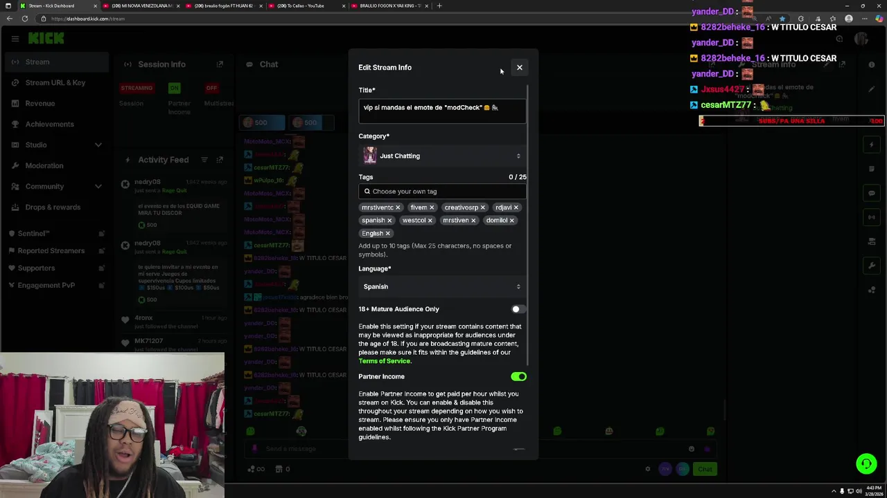Screen dimensions: 887x498
Task: Remove the westcol tag
Action: coord(430,221)
